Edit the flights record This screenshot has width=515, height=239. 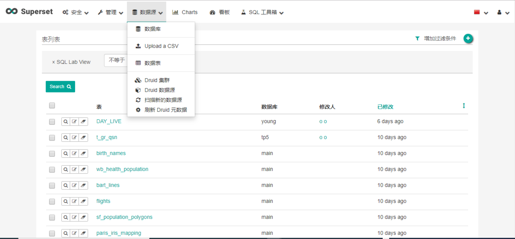[x=74, y=201]
